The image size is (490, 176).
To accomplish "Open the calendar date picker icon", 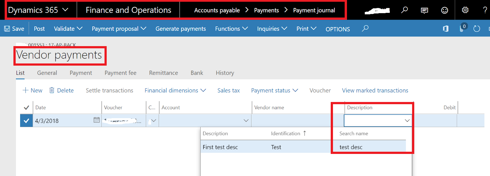I will tap(96, 120).
